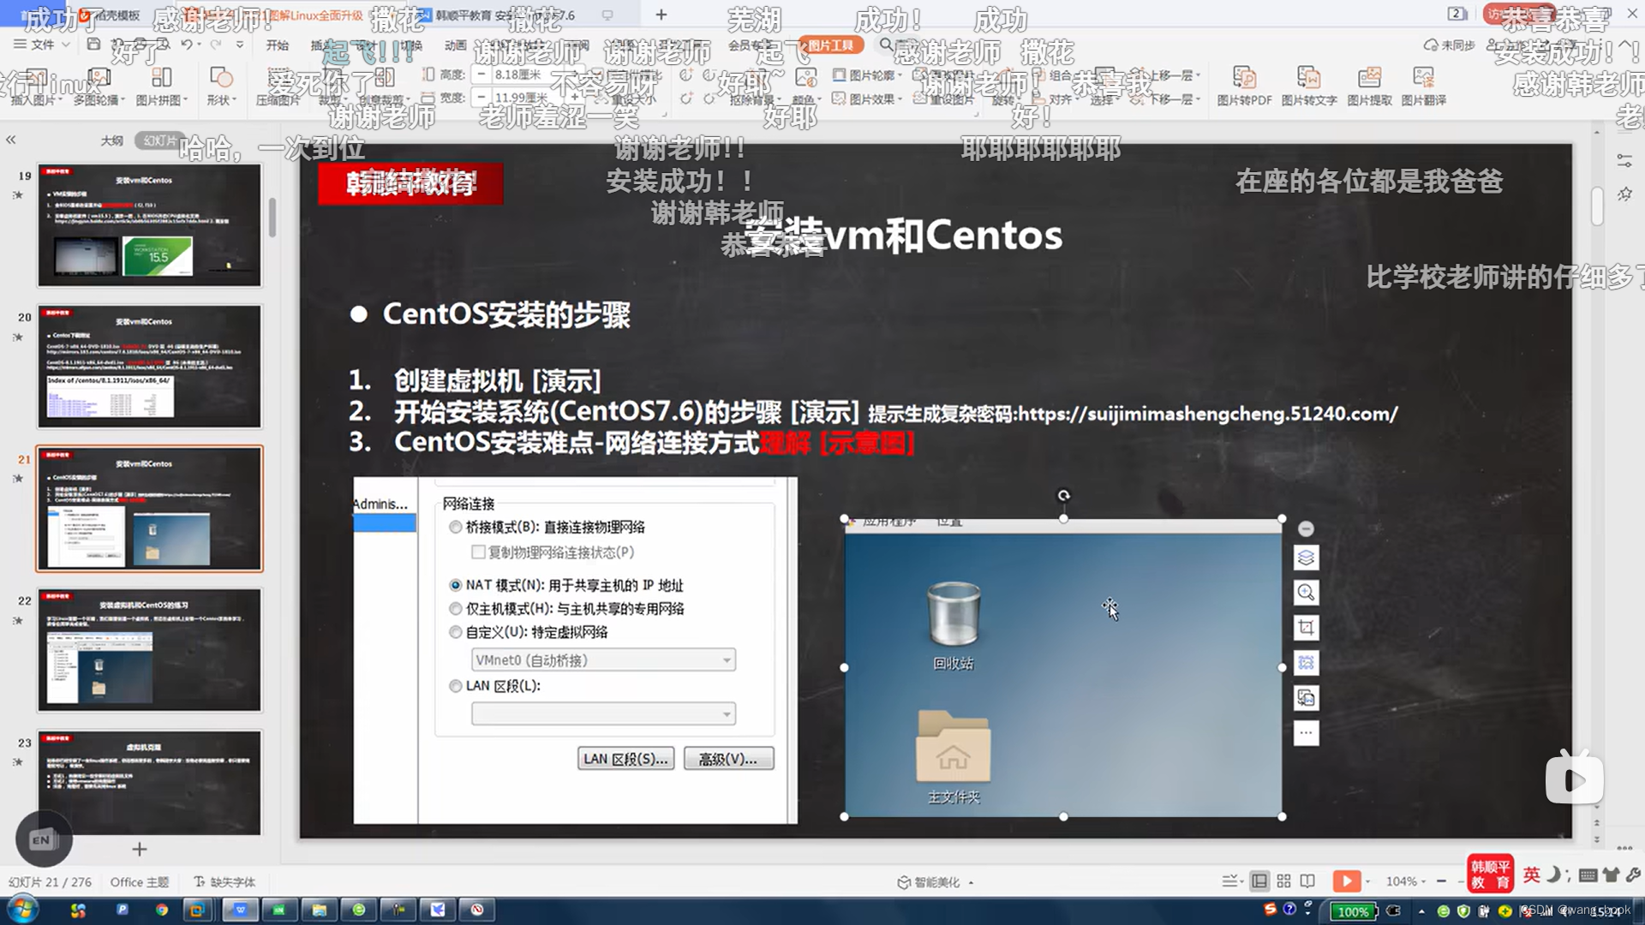Click the slide panel vertical scrollbar

tap(272, 218)
